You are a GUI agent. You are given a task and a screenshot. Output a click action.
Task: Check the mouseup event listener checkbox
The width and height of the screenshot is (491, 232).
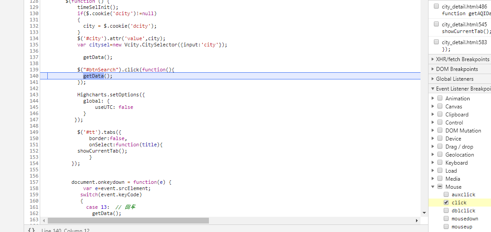tap(446, 227)
